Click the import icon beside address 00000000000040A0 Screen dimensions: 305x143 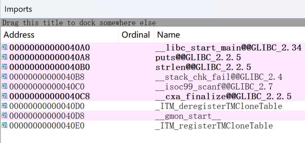coord(4,47)
